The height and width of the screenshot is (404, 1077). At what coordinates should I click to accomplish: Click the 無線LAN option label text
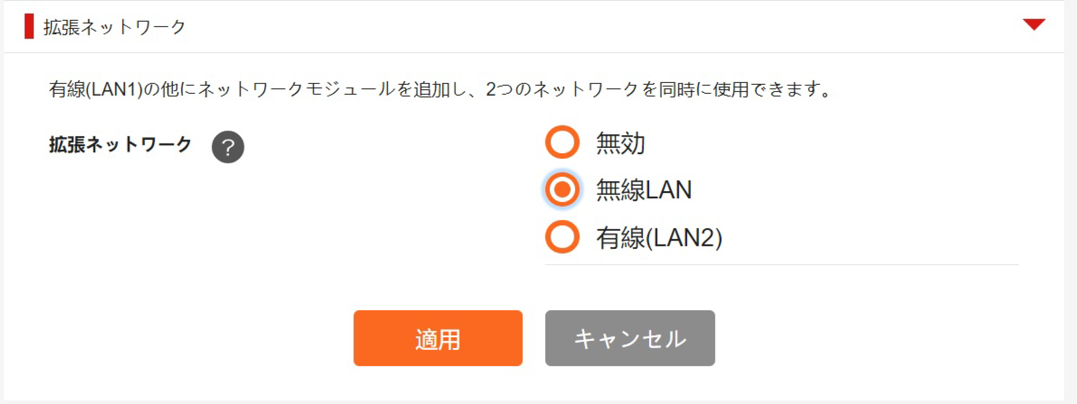click(644, 190)
